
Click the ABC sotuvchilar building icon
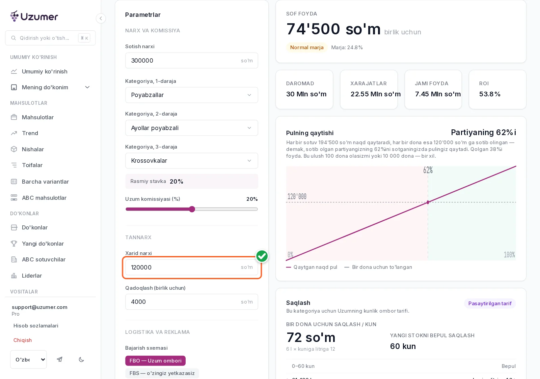point(14,259)
